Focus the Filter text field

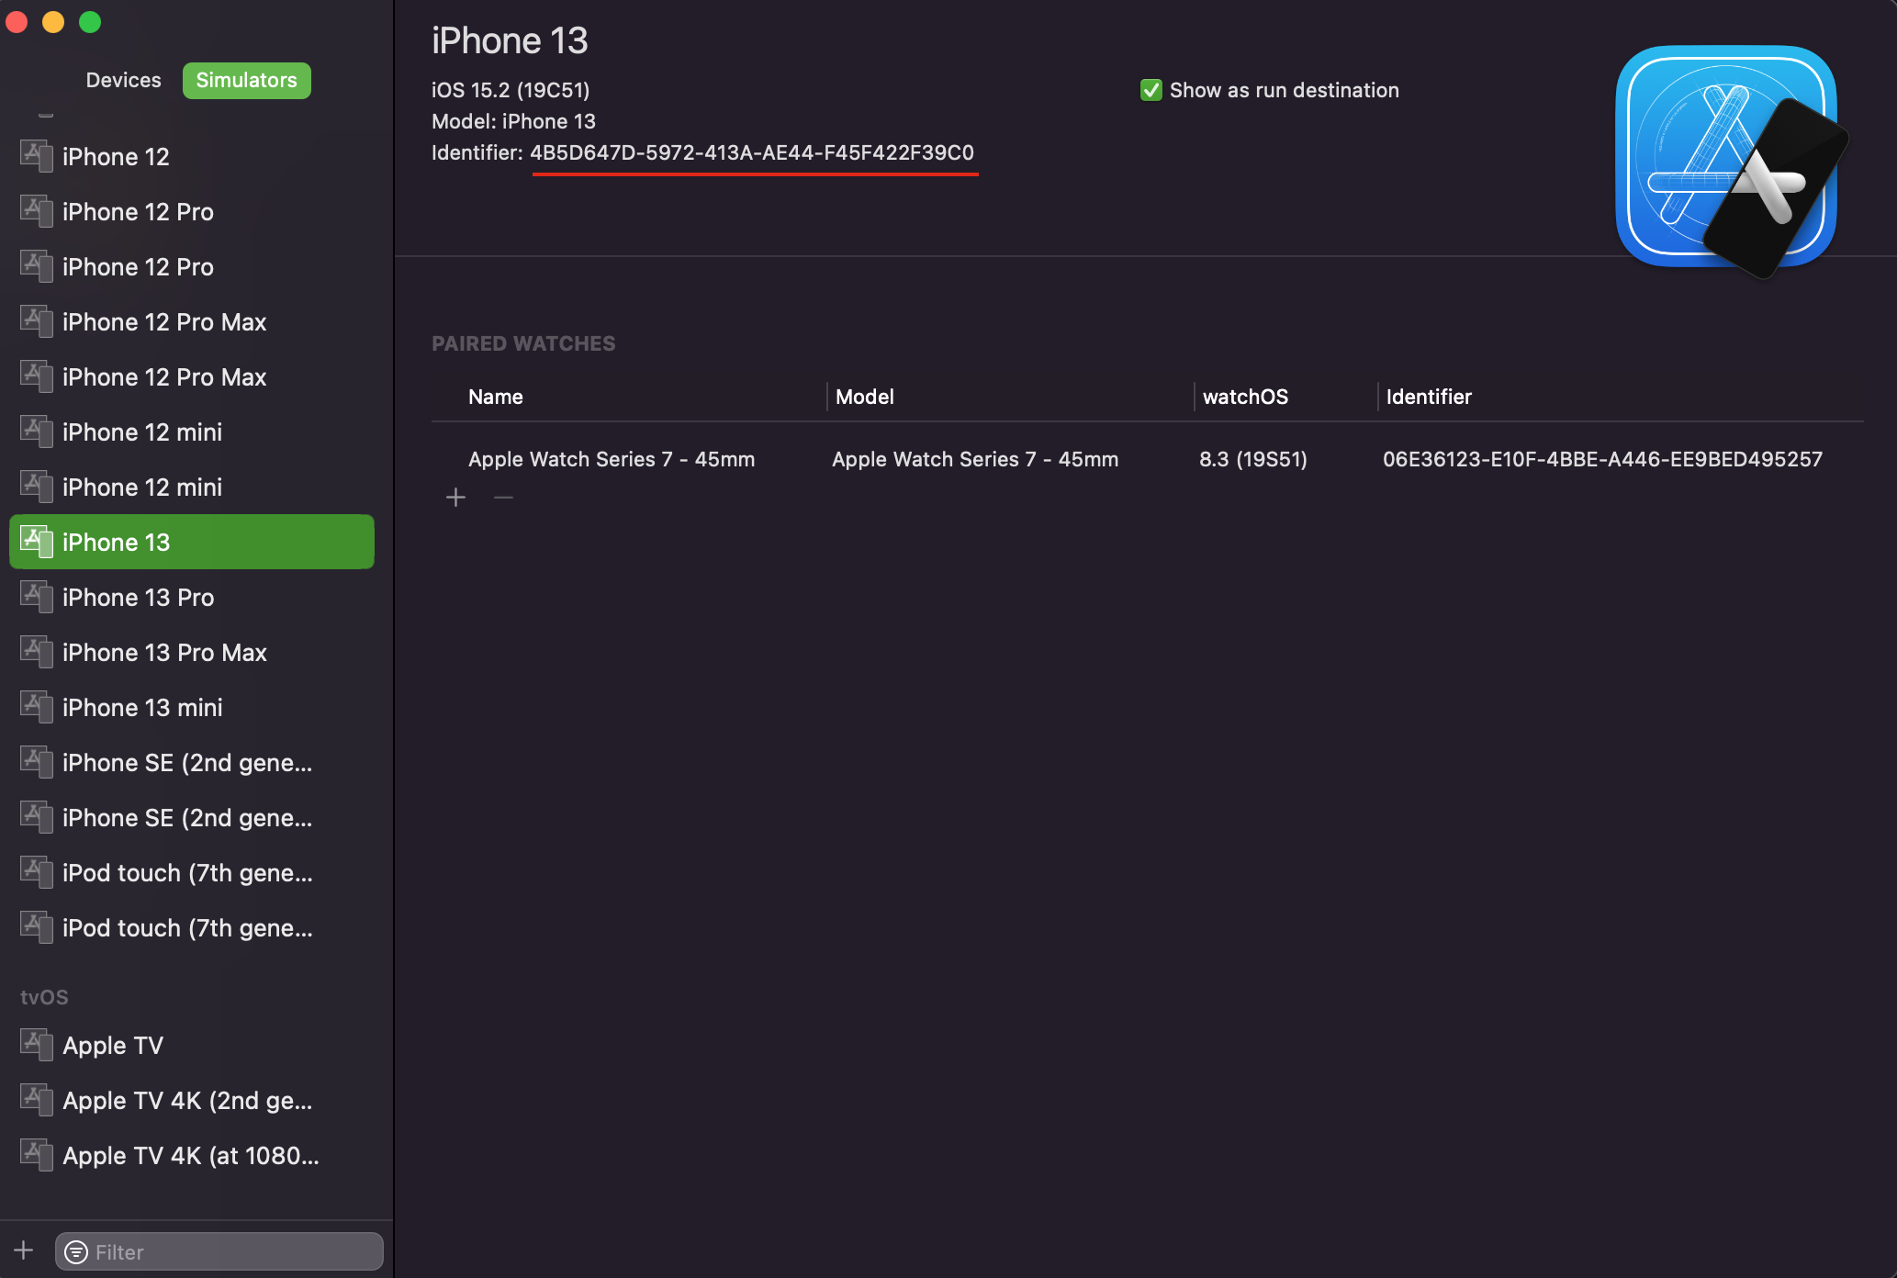point(219,1251)
